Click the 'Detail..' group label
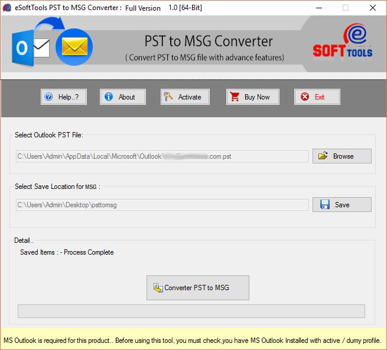Image resolution: width=387 pixels, height=350 pixels. point(24,240)
